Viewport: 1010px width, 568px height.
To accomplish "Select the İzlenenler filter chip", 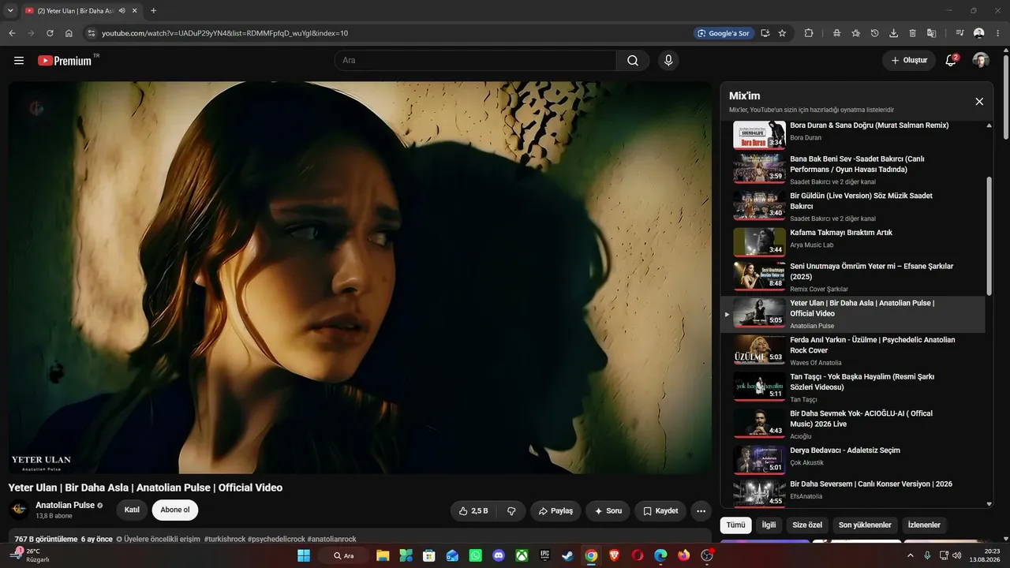I will (924, 525).
